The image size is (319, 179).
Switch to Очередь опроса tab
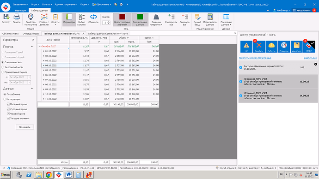click(x=31, y=34)
